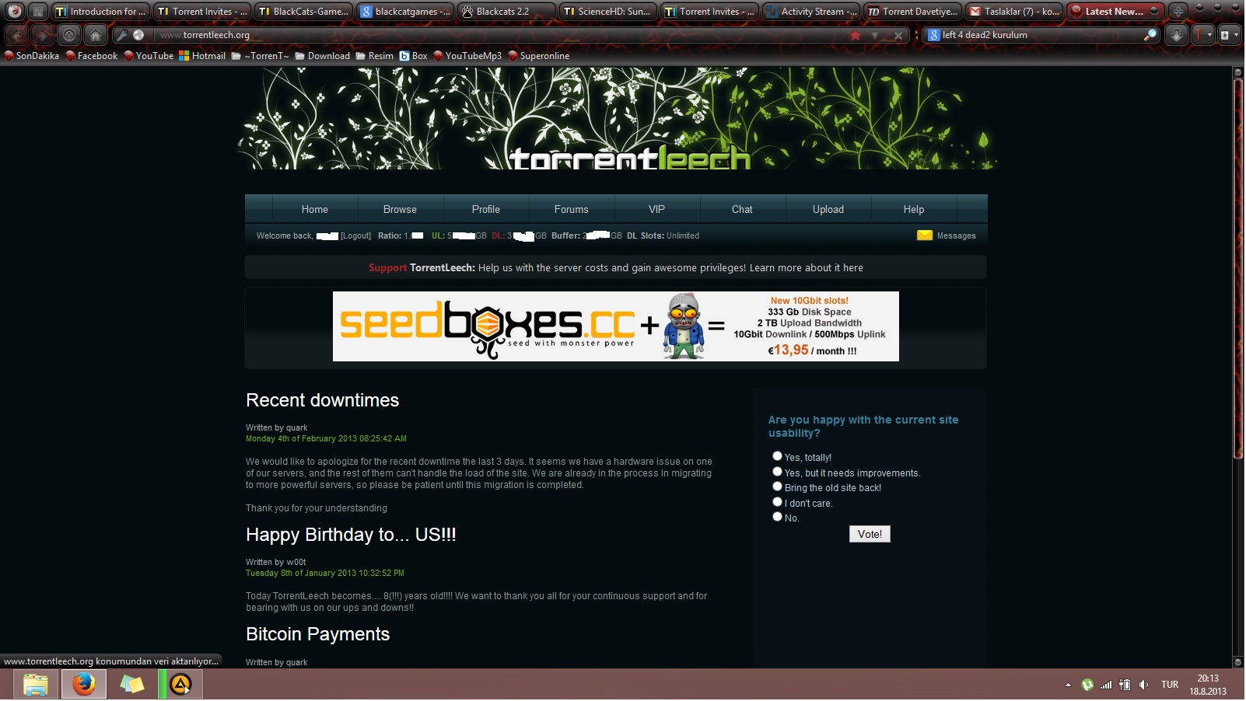Open the Downloads arrow button
1246x701 pixels.
(1177, 35)
